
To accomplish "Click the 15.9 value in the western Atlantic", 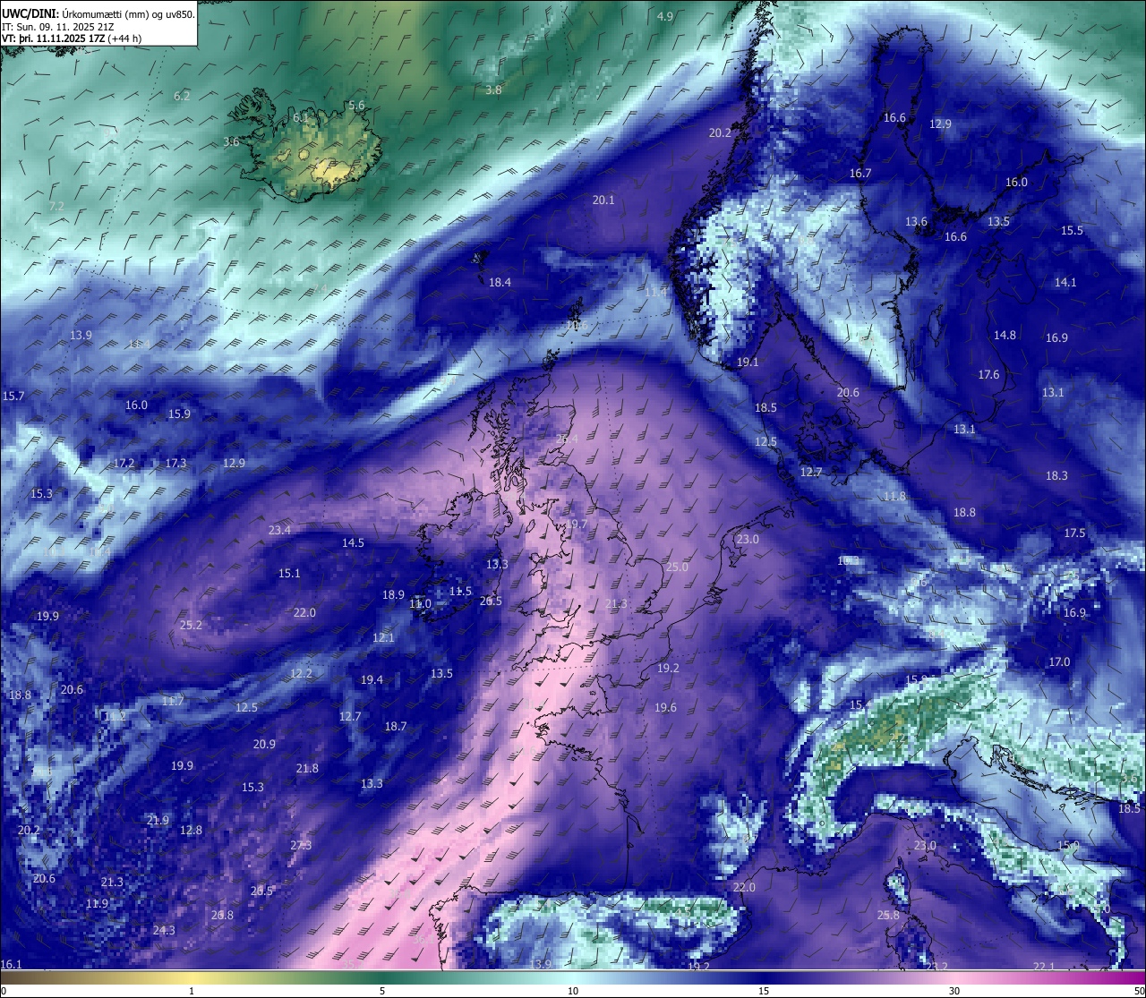I will (x=179, y=414).
